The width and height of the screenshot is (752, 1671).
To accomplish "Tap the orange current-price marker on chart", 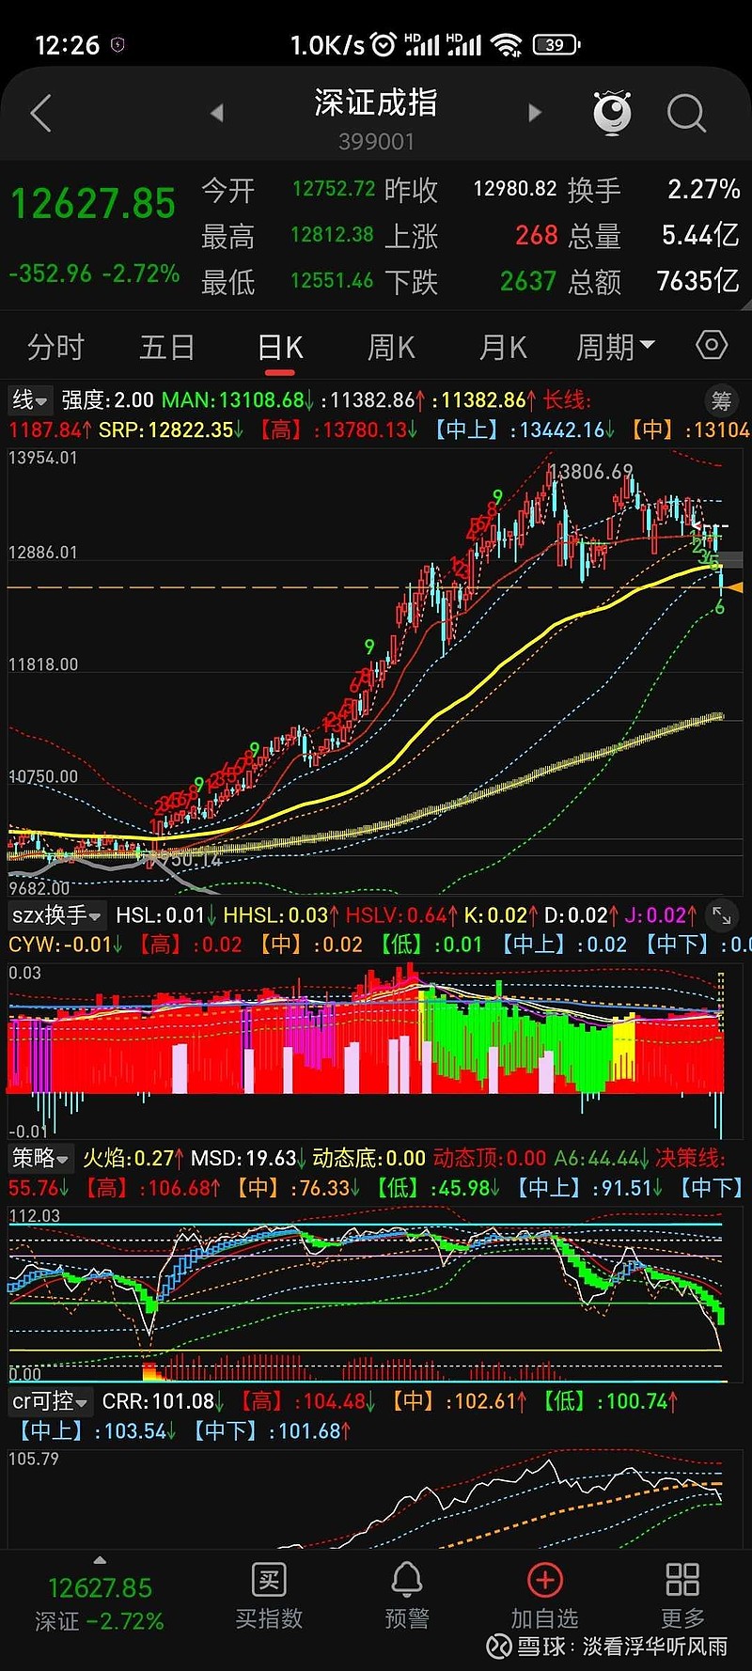I will pyautogui.click(x=734, y=587).
